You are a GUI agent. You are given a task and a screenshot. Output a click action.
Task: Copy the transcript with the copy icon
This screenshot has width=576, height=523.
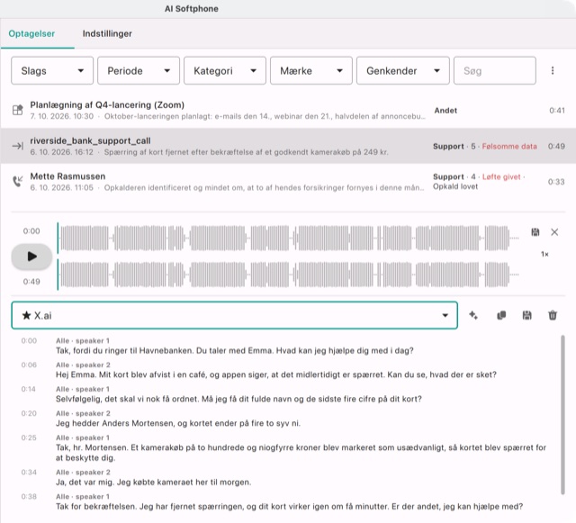point(501,315)
